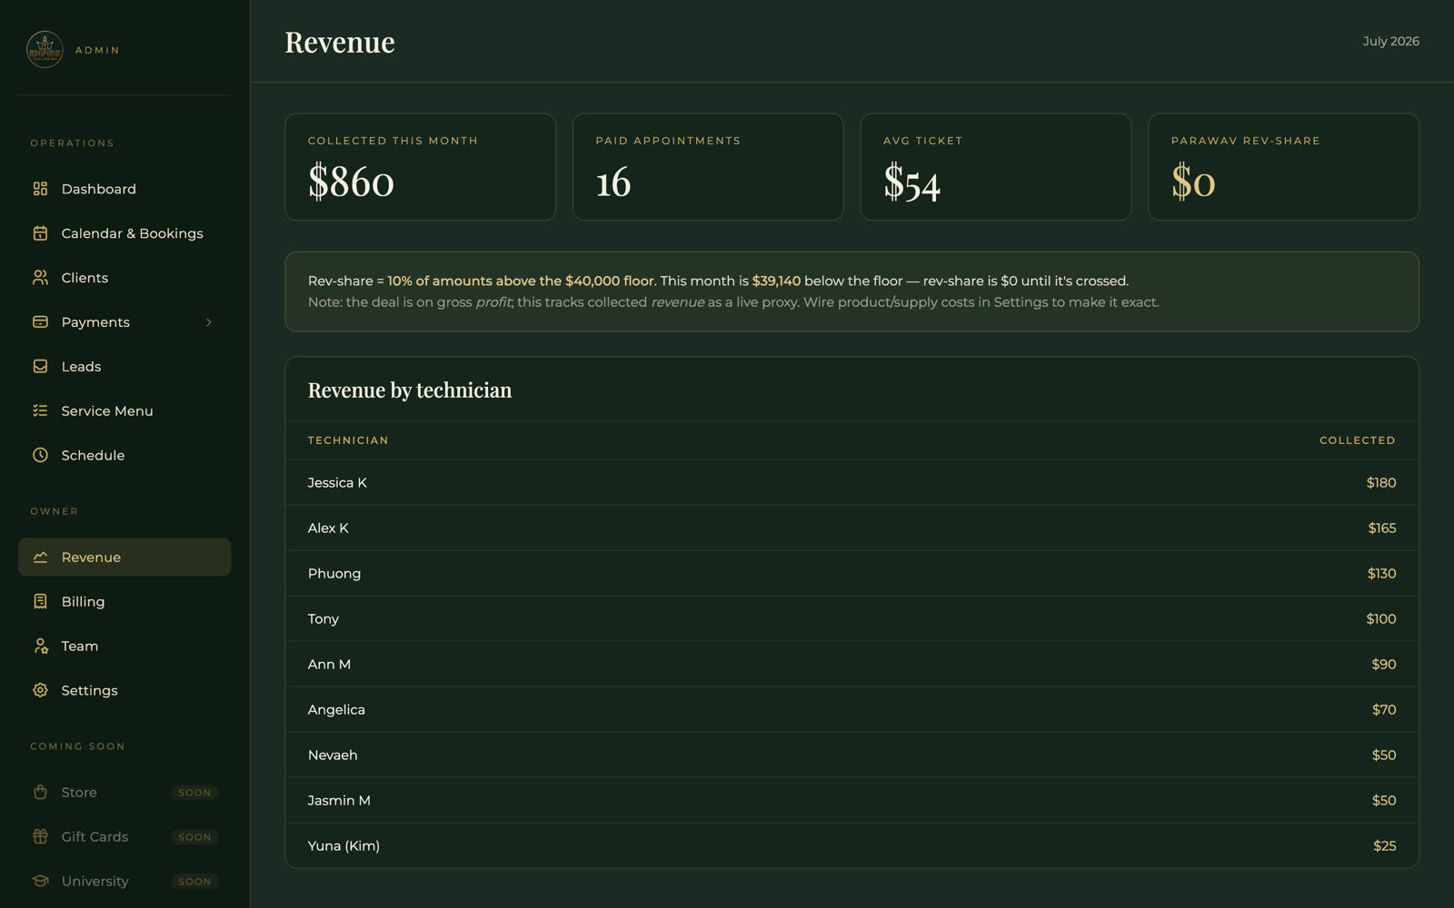This screenshot has height=908, width=1454.
Task: Select the Jasmin M row
Action: pyautogui.click(x=851, y=801)
